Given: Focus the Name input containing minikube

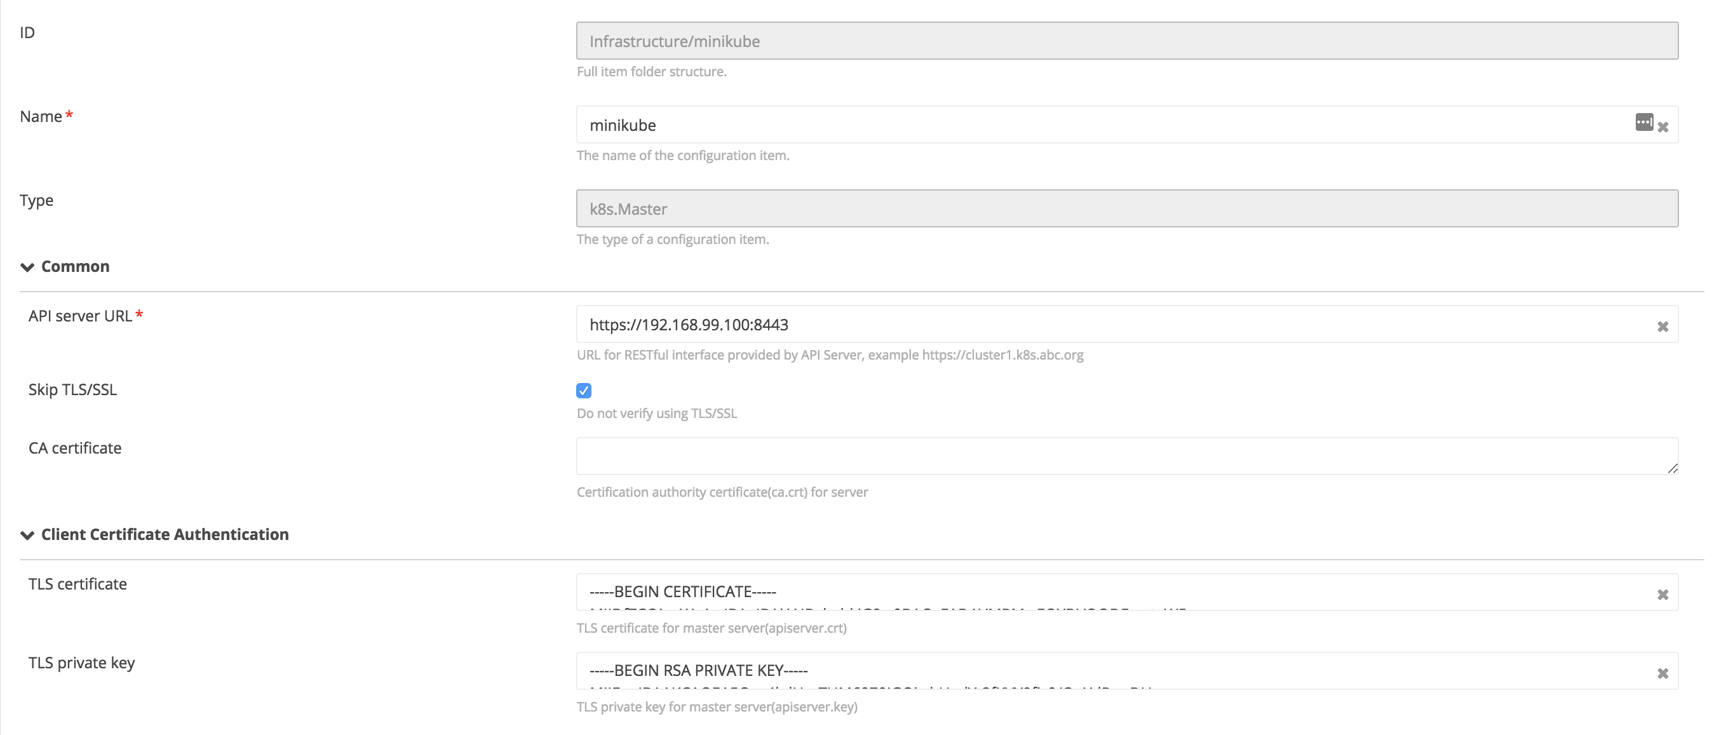Looking at the screenshot, I should coord(1068,125).
